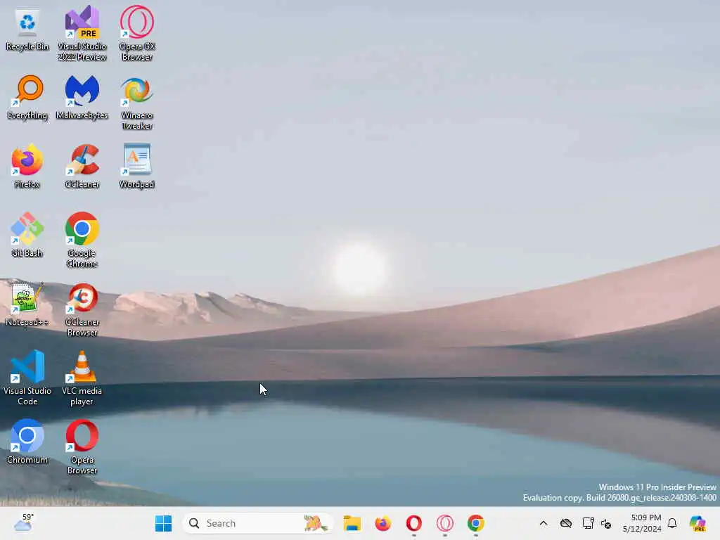Click the taskbar Search box
Viewport: 720px width, 540px height.
[257, 523]
